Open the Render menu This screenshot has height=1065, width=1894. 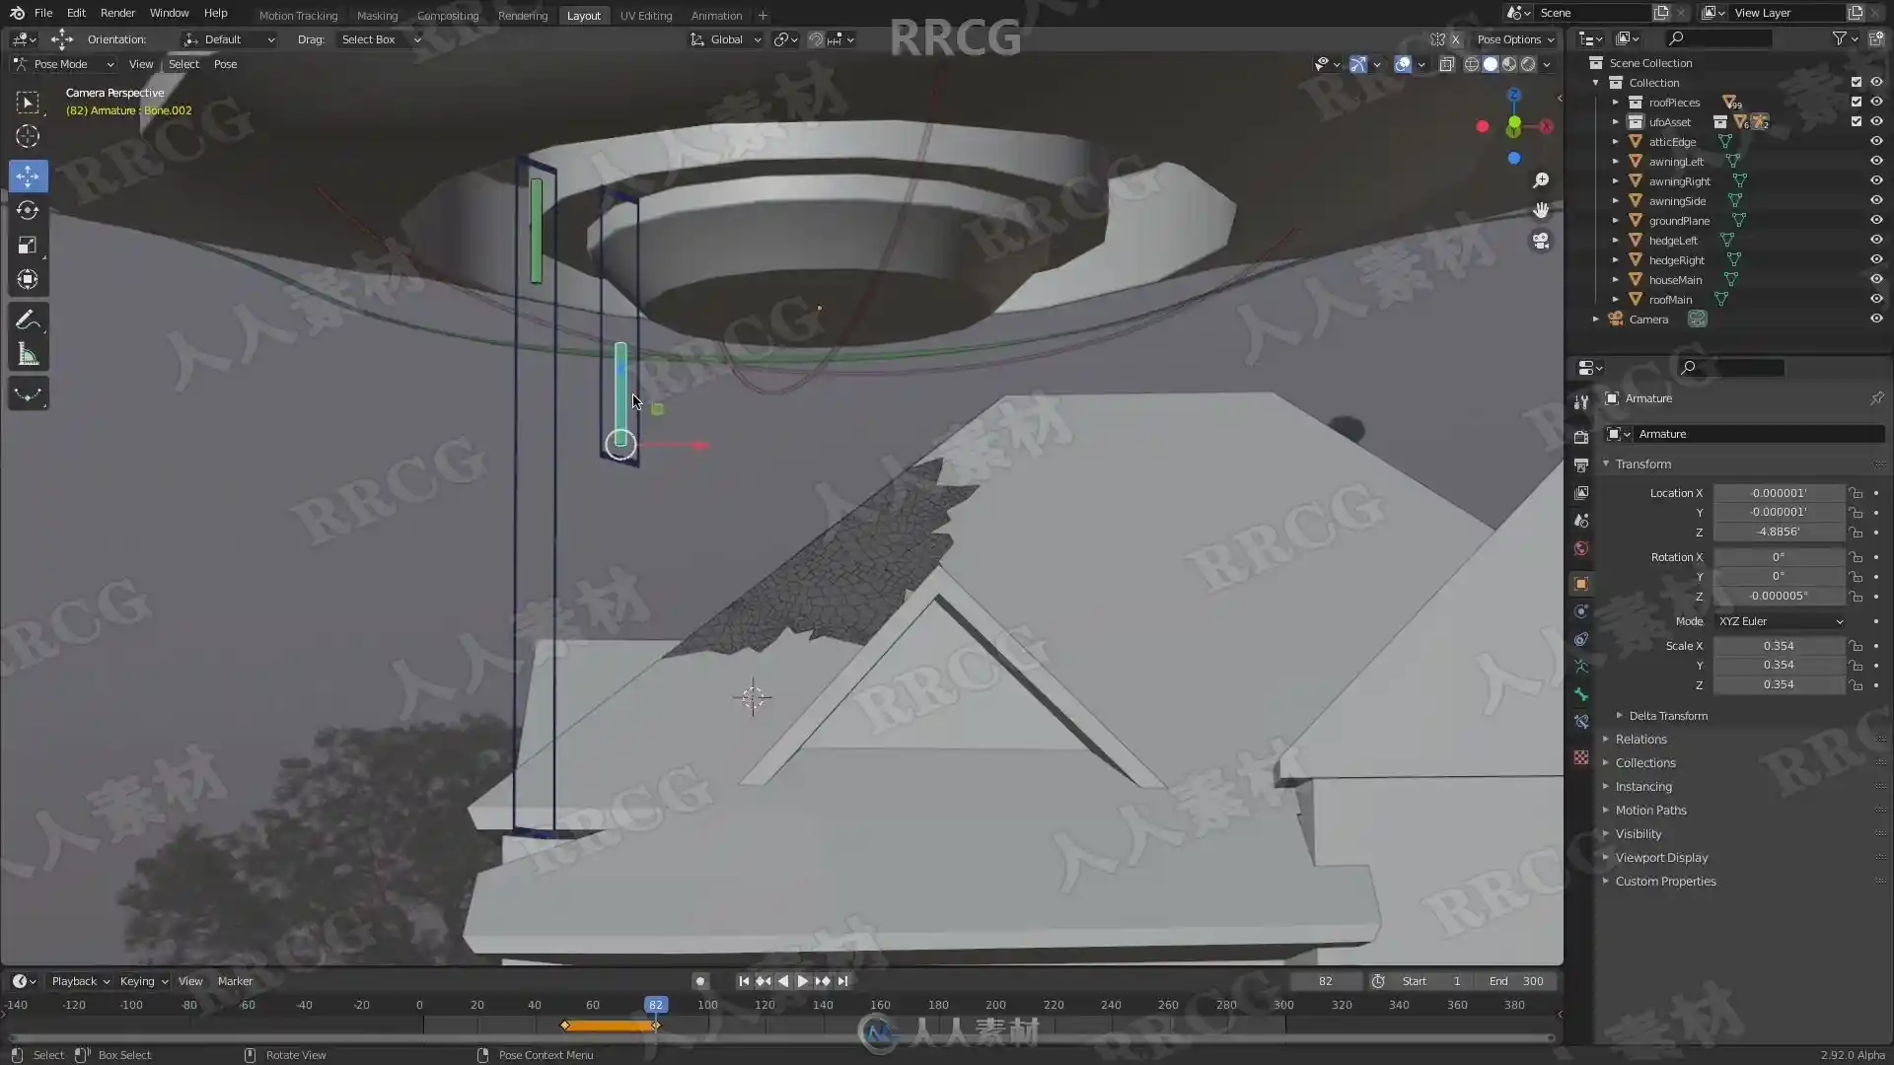click(x=117, y=13)
